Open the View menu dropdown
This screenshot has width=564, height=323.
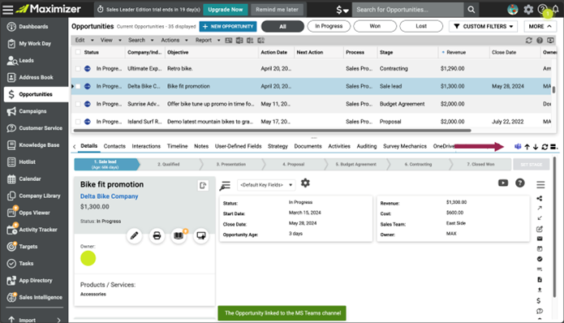pyautogui.click(x=110, y=41)
